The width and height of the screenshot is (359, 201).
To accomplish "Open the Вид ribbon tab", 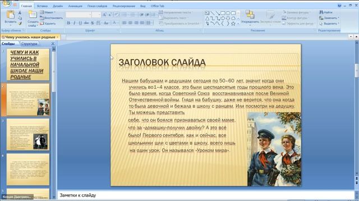I will (x=143, y=6).
